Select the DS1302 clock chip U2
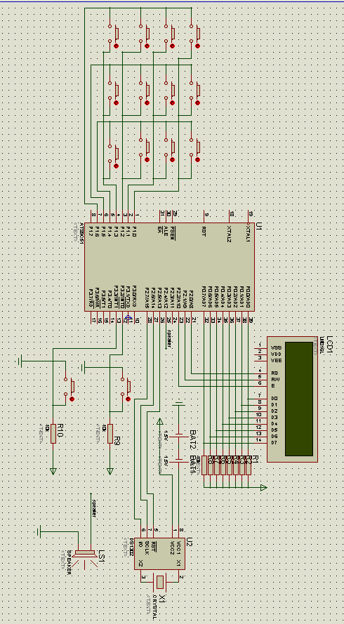Viewport: 344px width, 624px height. coord(159,553)
